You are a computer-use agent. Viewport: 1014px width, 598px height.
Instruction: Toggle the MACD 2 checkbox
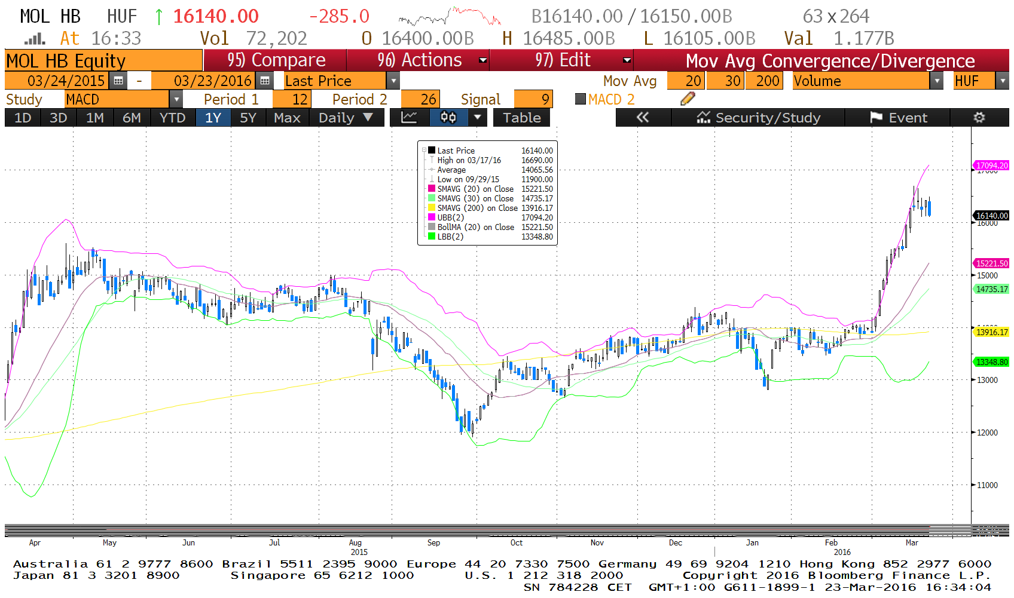[x=580, y=99]
